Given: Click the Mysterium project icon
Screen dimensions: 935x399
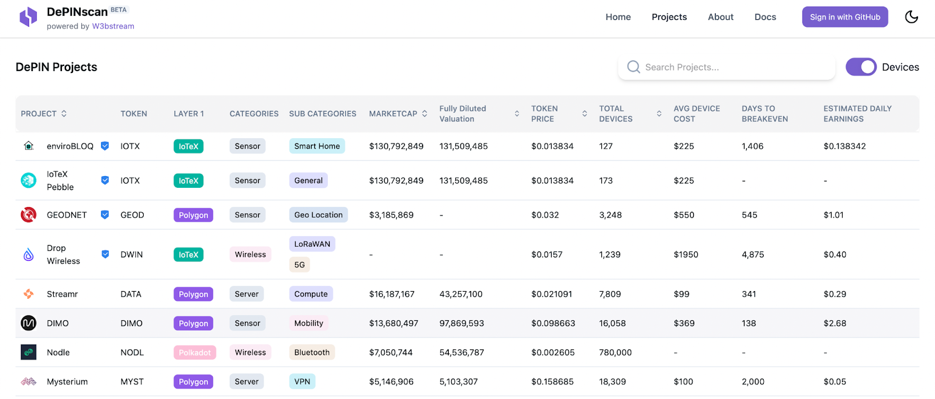Looking at the screenshot, I should [x=29, y=381].
